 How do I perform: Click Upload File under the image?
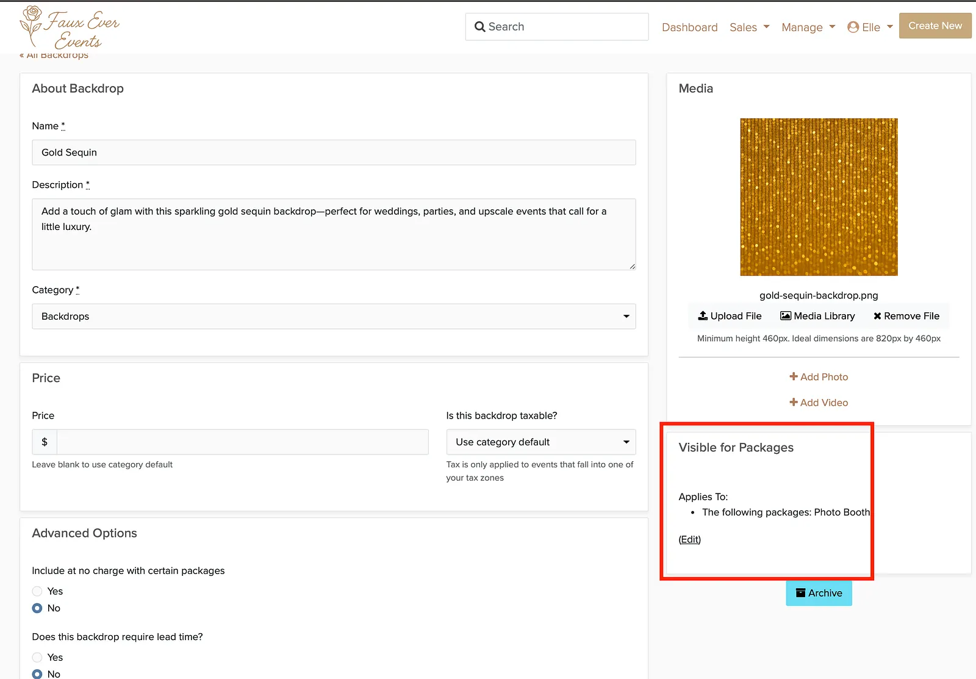730,316
